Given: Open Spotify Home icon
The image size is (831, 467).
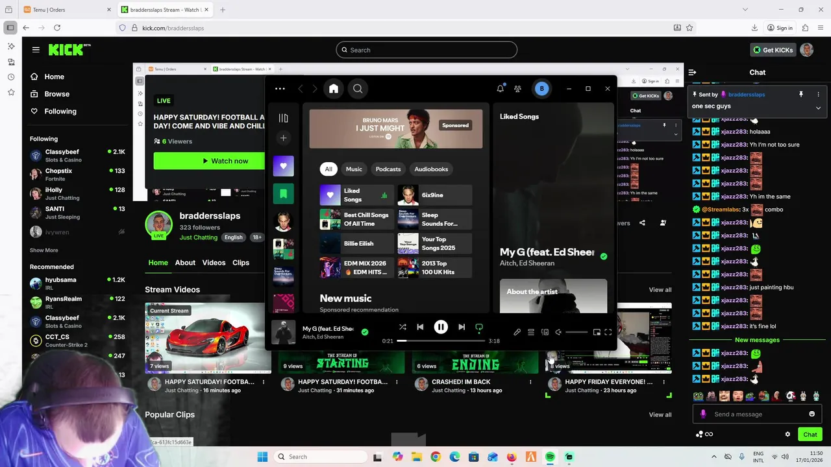Looking at the screenshot, I should click(334, 89).
